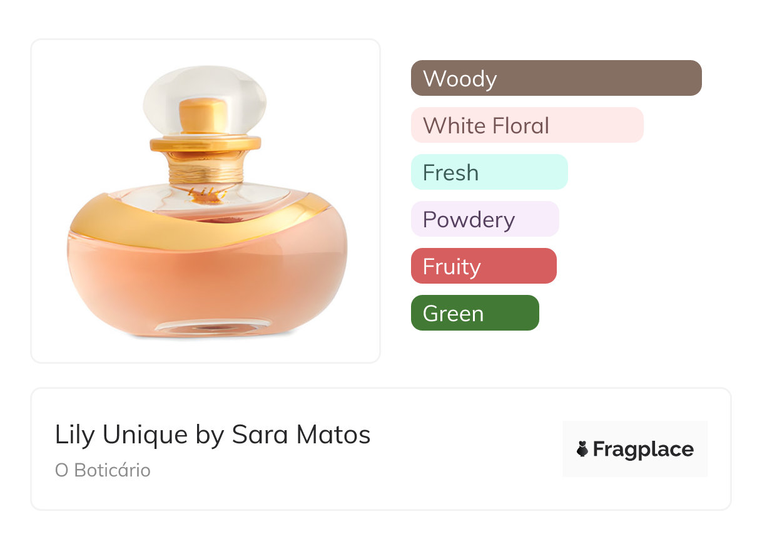The image size is (762, 541).
Task: Click the red Fruity accord bar
Action: click(x=483, y=266)
